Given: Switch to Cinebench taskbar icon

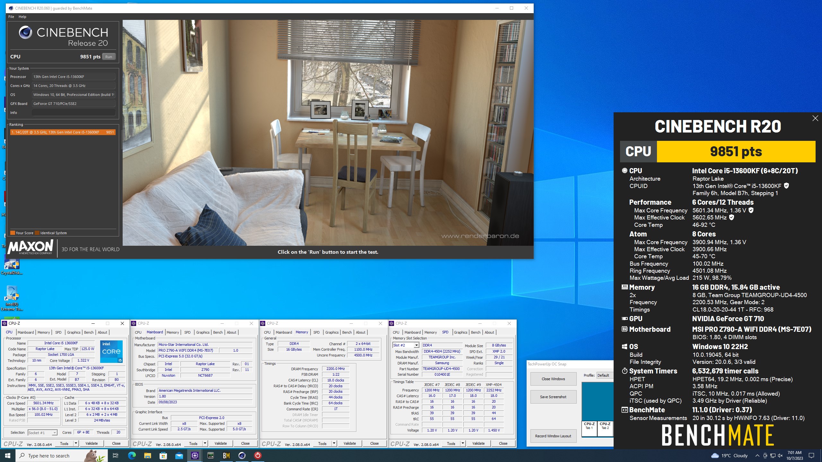Looking at the screenshot, I should (242, 456).
